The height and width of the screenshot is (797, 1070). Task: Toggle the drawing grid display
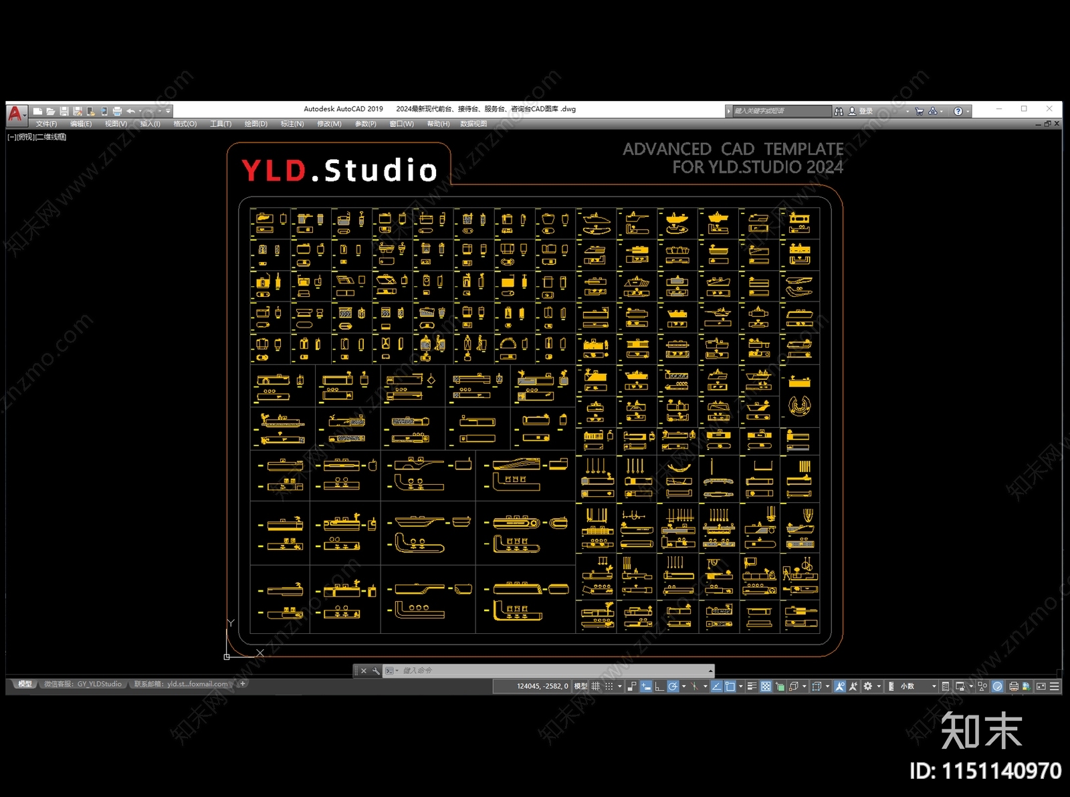(595, 686)
